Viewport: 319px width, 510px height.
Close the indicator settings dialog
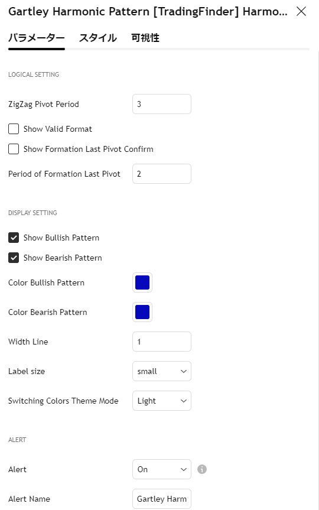click(301, 11)
